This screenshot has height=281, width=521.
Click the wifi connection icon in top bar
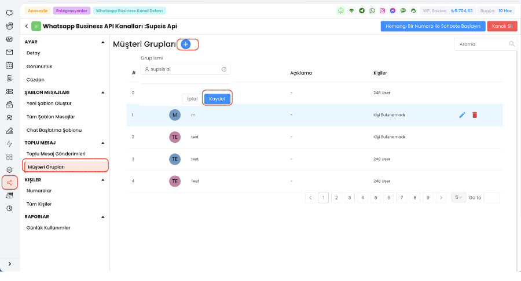click(x=351, y=10)
